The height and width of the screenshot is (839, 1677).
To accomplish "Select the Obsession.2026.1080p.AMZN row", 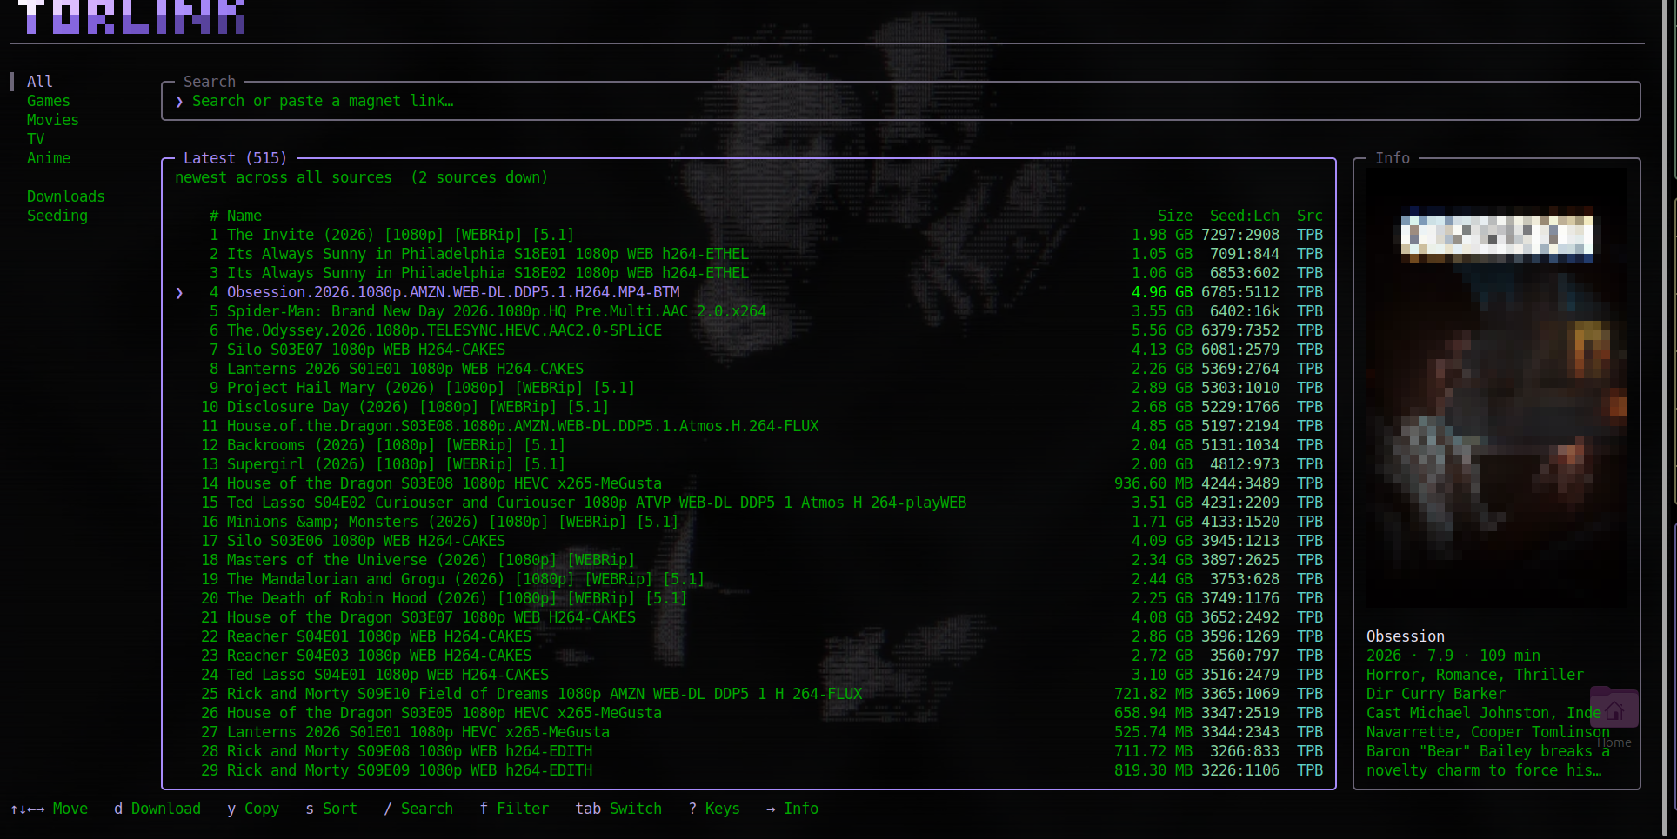I will [749, 292].
